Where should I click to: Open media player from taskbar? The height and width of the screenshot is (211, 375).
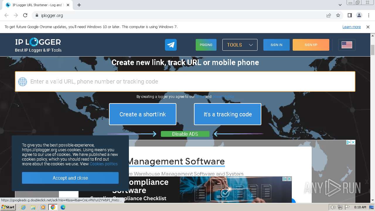(x=43, y=207)
